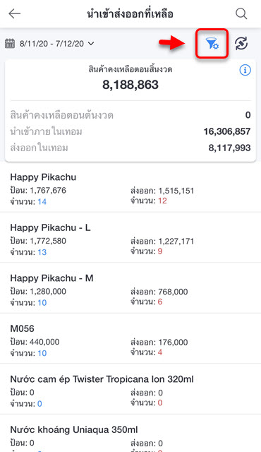
Task: Open the filter settings funnel icon
Action: 212,44
